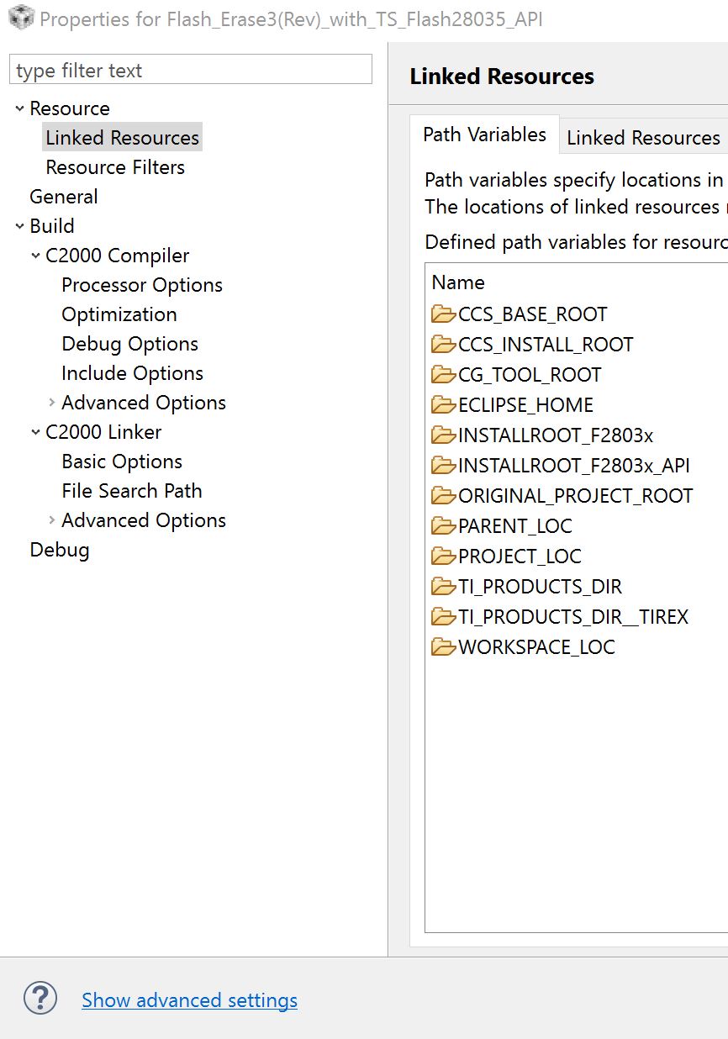Select the Path Variables tab
728x1039 pixels.
[x=484, y=134]
